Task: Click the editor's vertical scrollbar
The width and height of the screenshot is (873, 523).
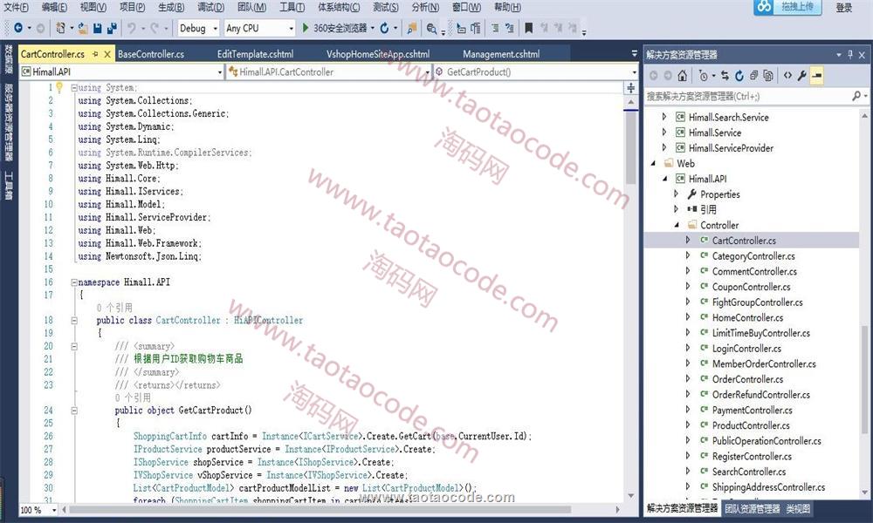Action: [x=630, y=261]
